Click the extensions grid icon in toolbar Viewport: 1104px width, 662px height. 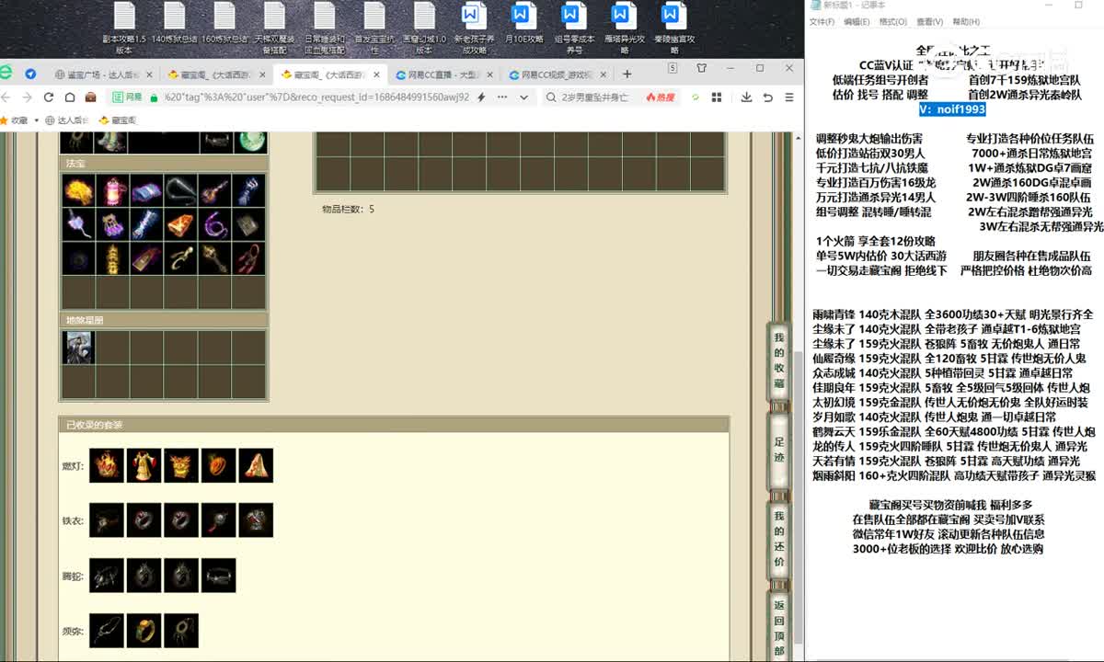click(x=724, y=97)
